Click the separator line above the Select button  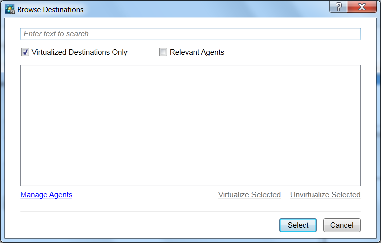190,212
